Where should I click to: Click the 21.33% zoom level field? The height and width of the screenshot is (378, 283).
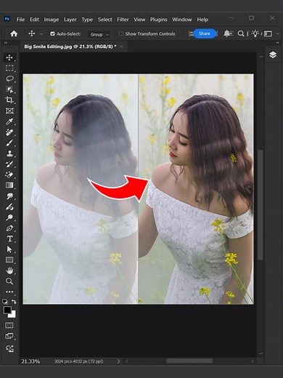(x=30, y=361)
